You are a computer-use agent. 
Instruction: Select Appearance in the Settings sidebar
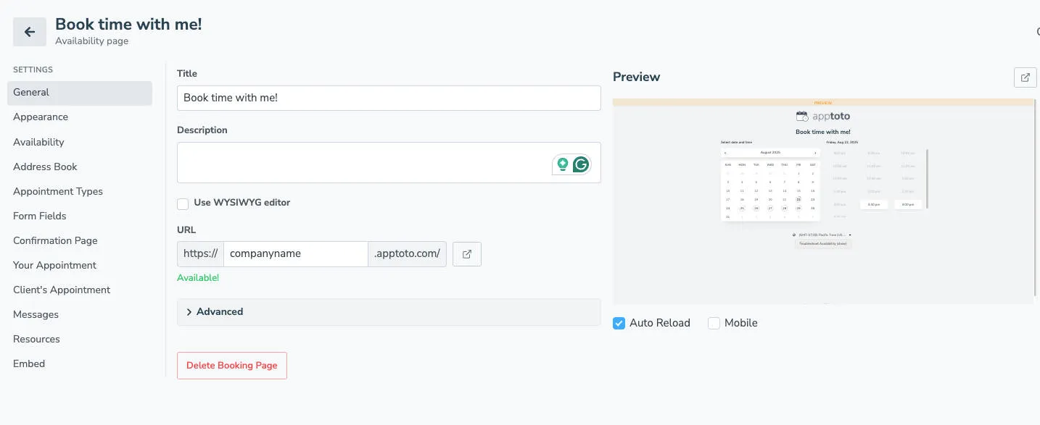41,117
